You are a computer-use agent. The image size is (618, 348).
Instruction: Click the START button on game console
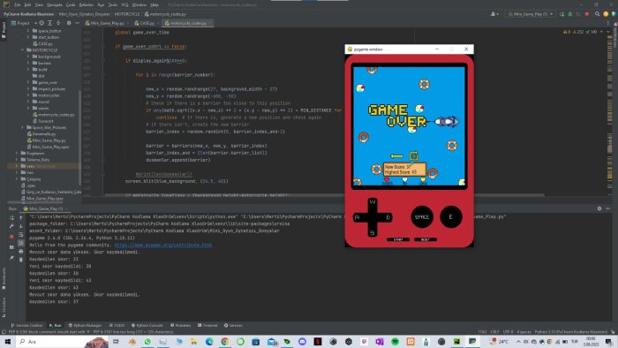[398, 239]
